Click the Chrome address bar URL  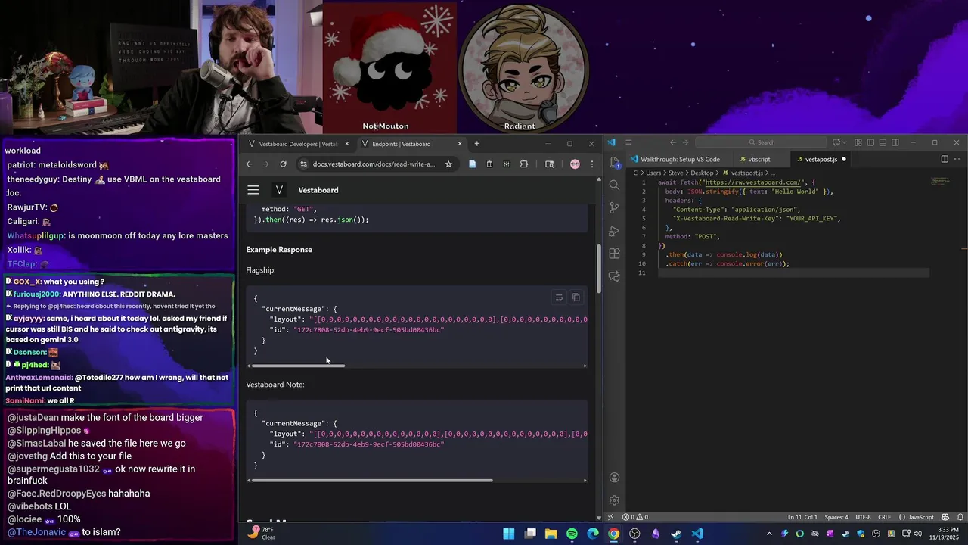374,164
